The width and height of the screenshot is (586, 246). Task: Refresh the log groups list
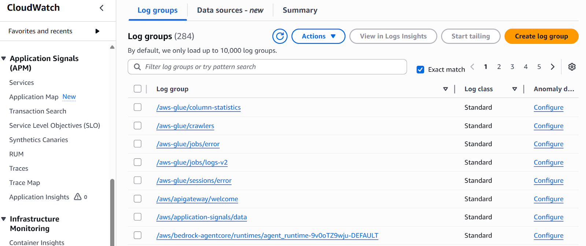(x=280, y=36)
